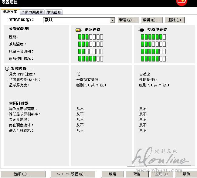Image resolution: width=197 pixels, height=178 pixels.
Task: Click the AC 风扇声音级别 level bar
Action: coord(153,52)
